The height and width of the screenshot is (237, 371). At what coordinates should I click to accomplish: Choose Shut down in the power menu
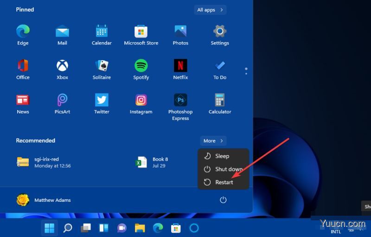pyautogui.click(x=224, y=169)
